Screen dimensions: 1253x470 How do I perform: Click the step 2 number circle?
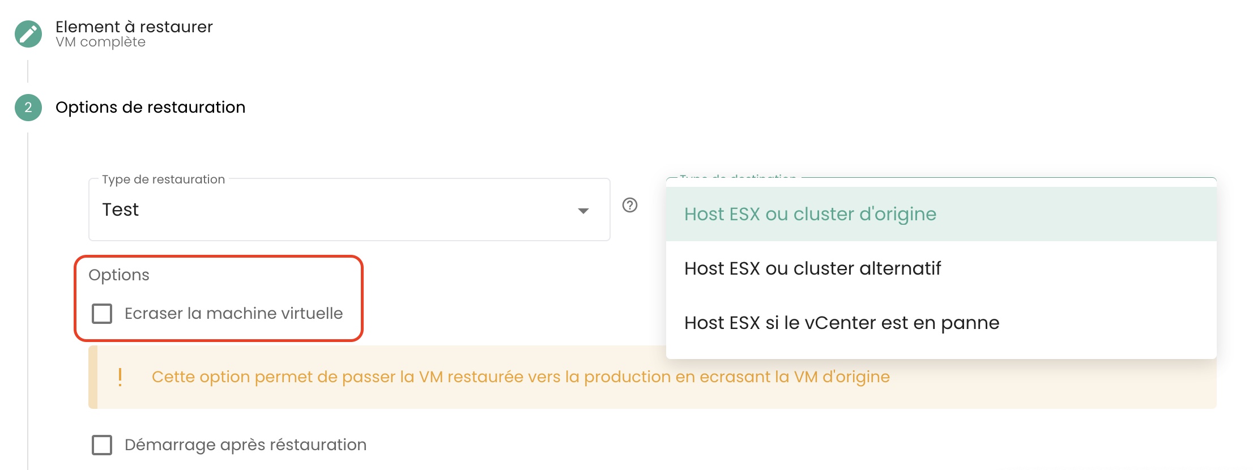[28, 108]
